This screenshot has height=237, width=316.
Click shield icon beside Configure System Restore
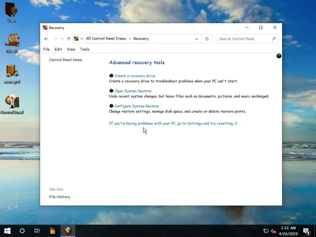pos(111,106)
